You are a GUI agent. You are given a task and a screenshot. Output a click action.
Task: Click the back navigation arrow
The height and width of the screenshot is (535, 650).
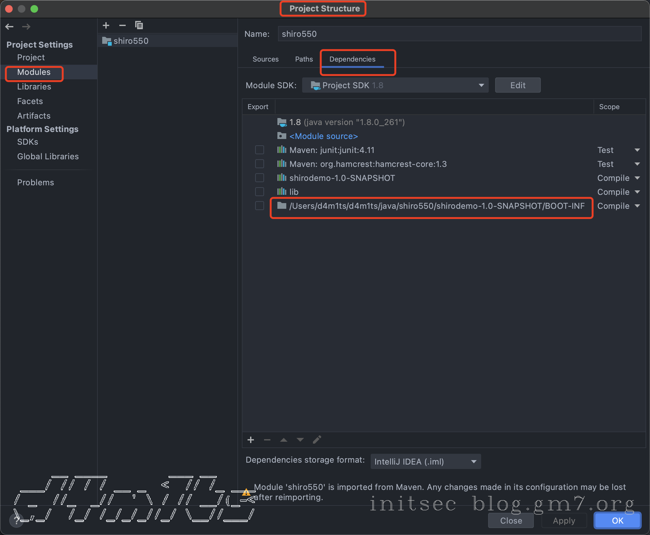point(10,27)
